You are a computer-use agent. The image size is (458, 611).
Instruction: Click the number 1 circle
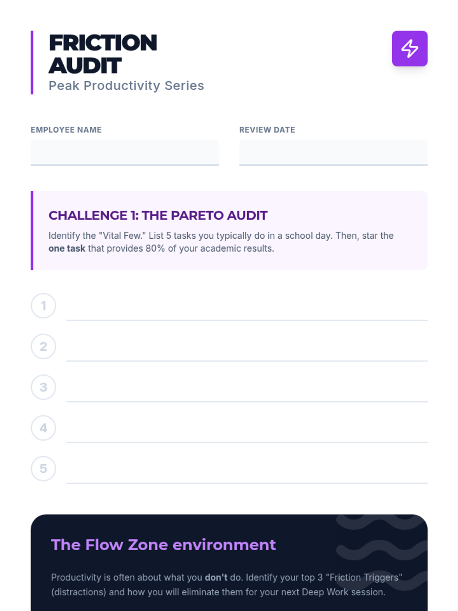44,305
